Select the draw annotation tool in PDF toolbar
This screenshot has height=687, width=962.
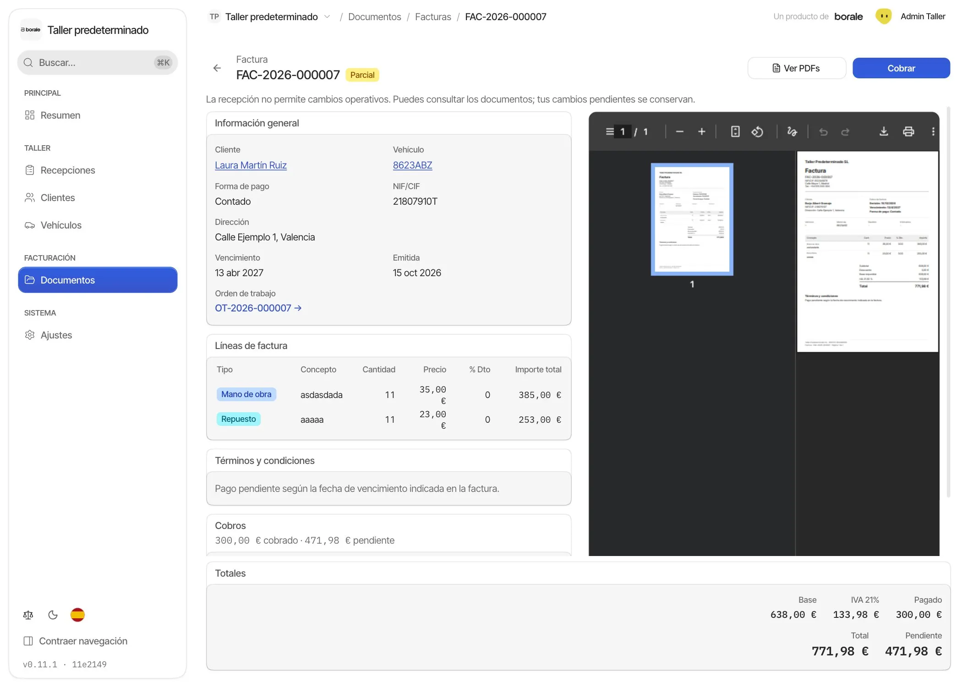click(792, 132)
